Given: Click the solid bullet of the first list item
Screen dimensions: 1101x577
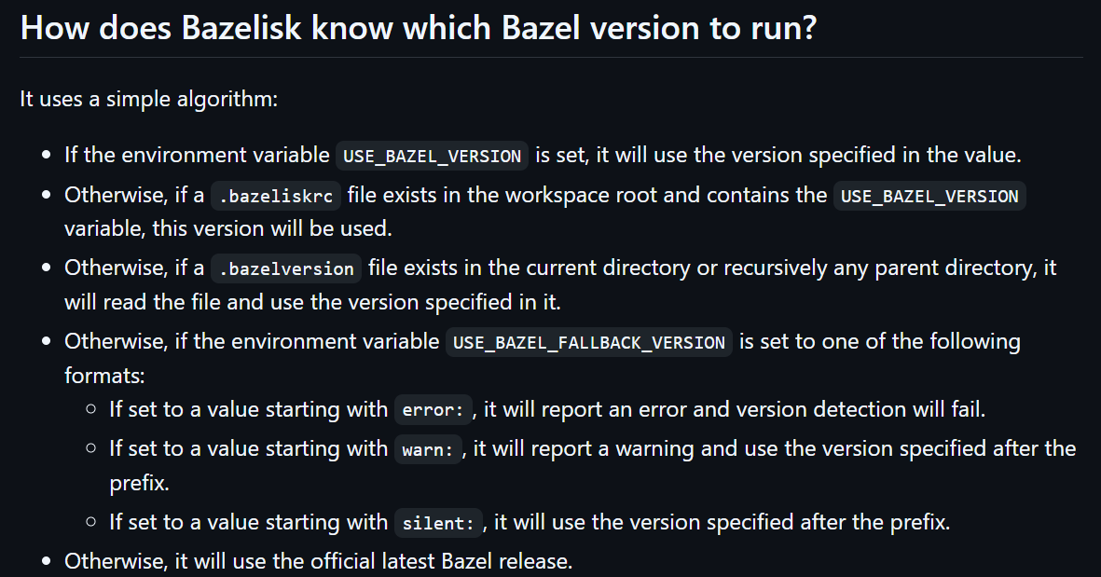Looking at the screenshot, I should click(47, 155).
